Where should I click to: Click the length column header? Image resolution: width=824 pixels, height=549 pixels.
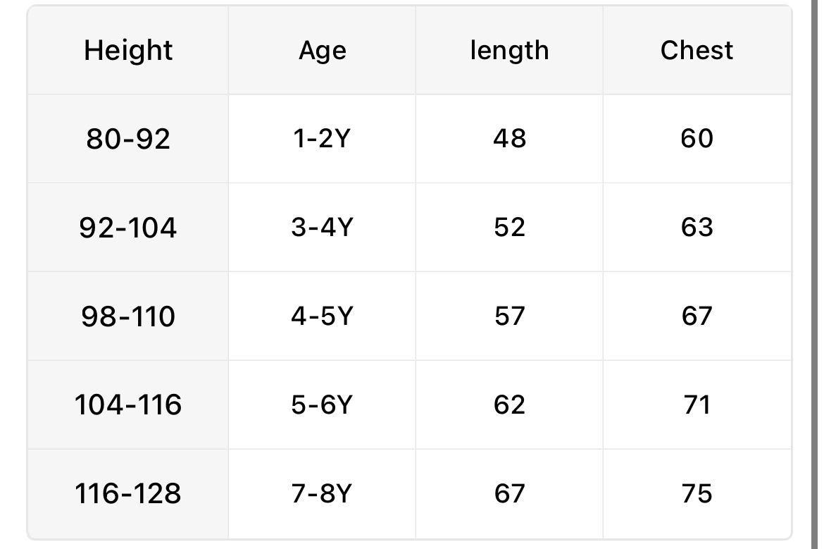coord(509,51)
